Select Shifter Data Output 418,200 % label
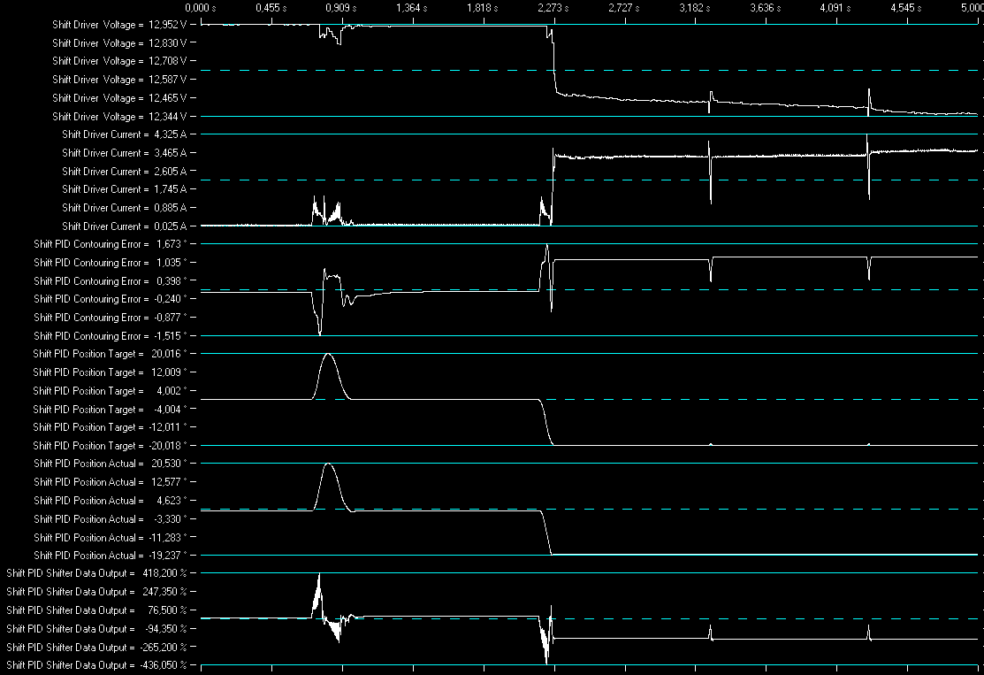Viewport: 984px width, 675px height. (96, 573)
